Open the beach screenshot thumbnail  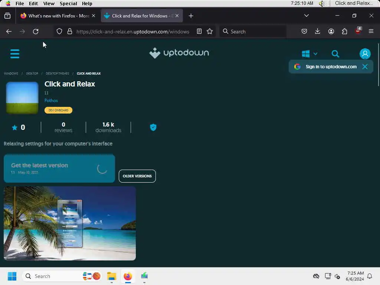(70, 223)
